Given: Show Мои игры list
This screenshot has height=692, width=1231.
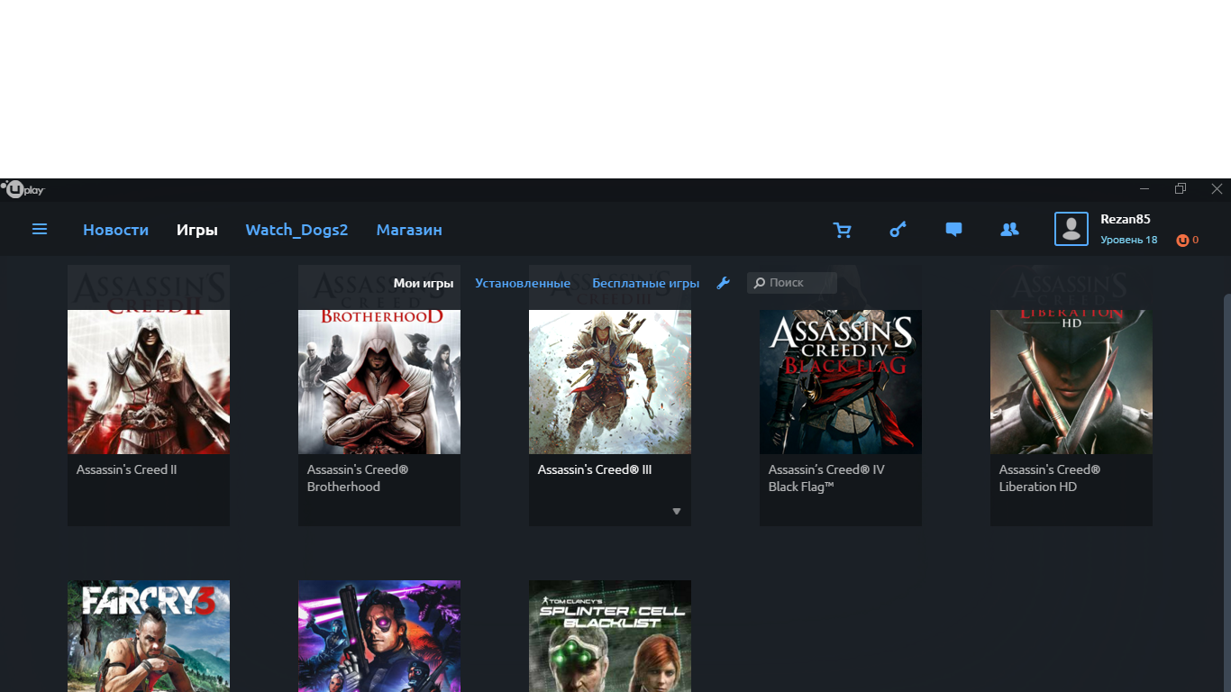Looking at the screenshot, I should click(424, 283).
